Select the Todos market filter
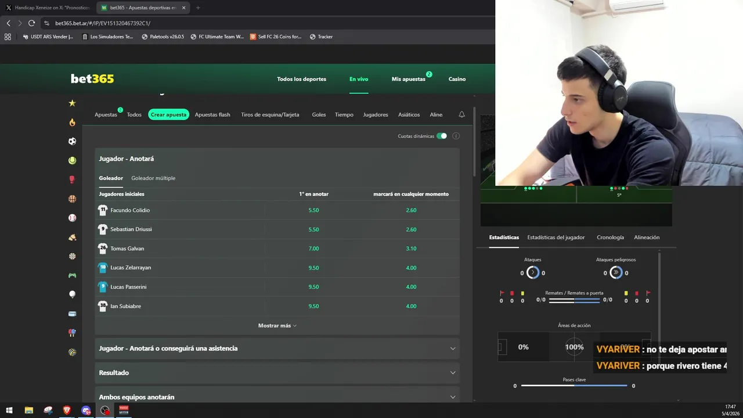The image size is (743, 418). click(x=134, y=114)
